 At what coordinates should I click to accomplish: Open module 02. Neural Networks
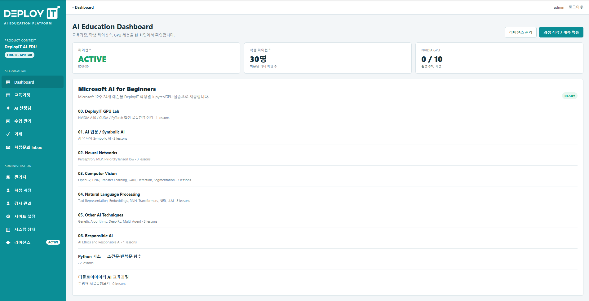click(328, 156)
